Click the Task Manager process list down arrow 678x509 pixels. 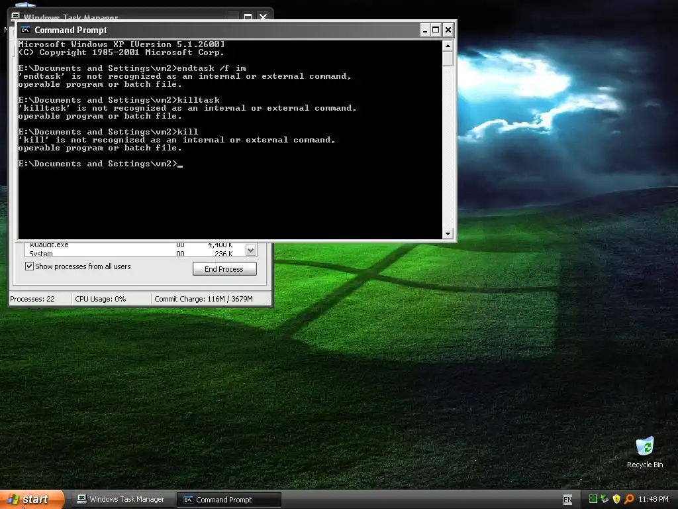pyautogui.click(x=250, y=250)
